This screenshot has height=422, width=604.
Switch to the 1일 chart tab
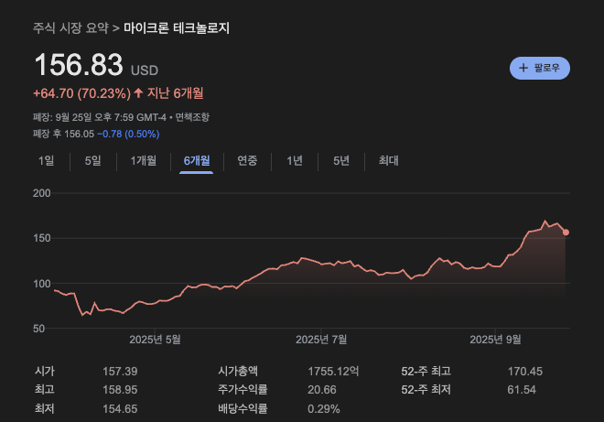coord(47,161)
